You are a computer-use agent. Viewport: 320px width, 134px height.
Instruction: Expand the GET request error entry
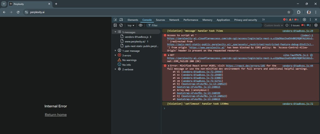point(169,55)
